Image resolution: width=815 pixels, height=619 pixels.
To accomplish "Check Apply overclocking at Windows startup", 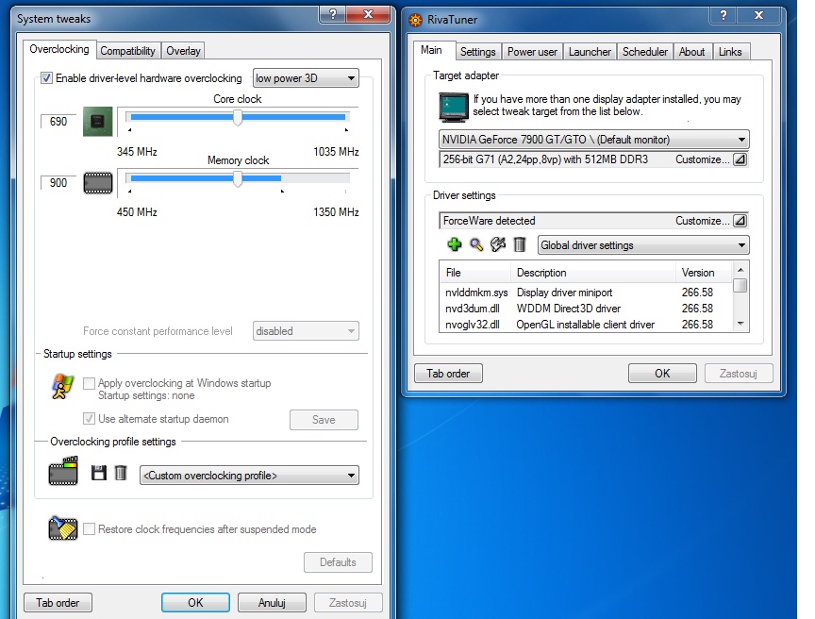I will click(89, 383).
